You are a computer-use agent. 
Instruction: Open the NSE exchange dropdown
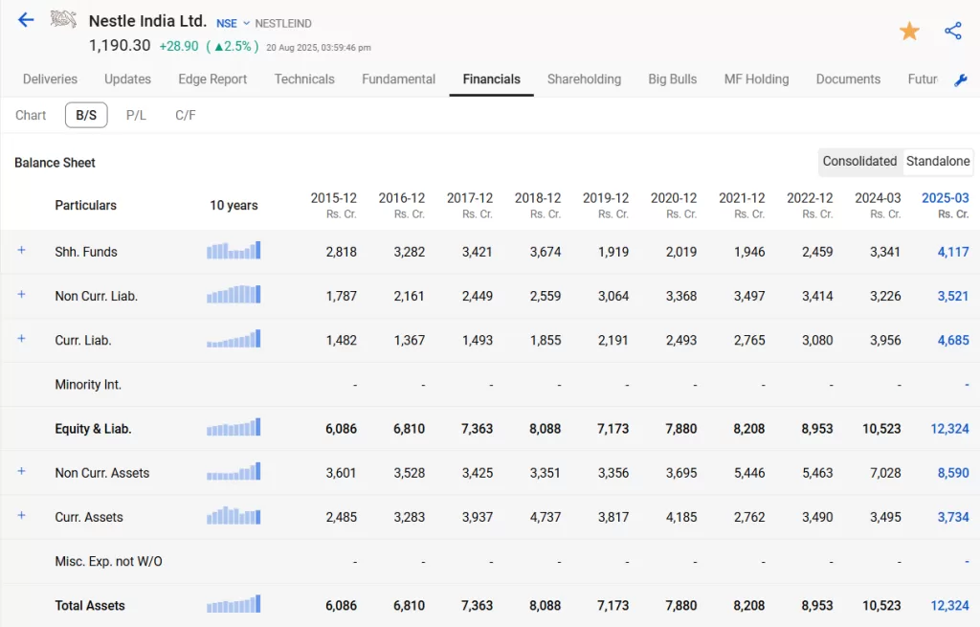tap(233, 23)
